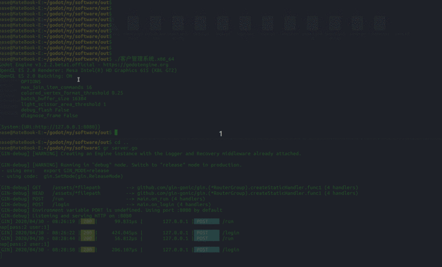Click the gin.SetMode(gin.ReleaseMode) text

tap(83, 176)
